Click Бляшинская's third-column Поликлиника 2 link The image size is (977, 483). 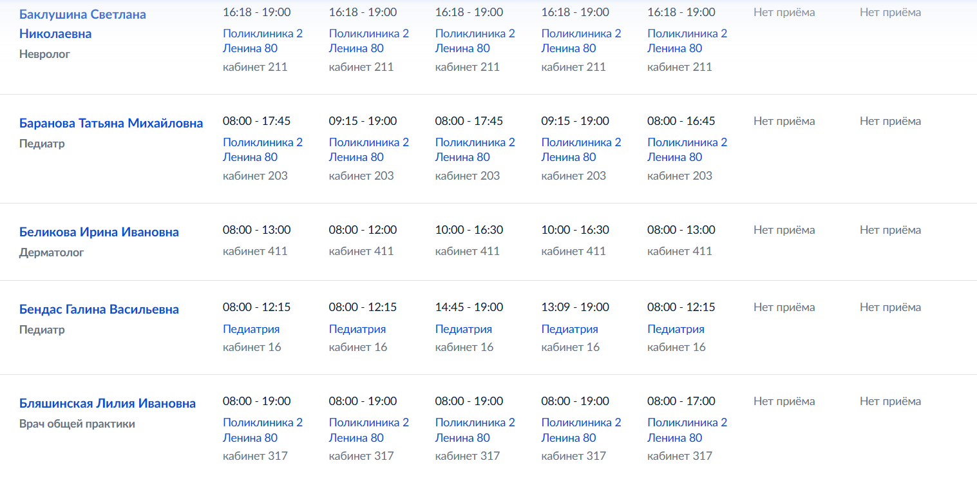pos(475,430)
